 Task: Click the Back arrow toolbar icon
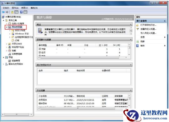point(3,12)
